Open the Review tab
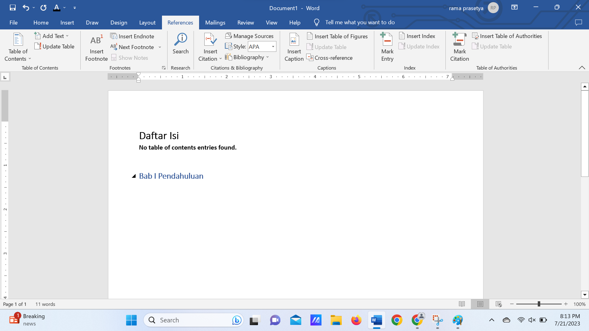Viewport: 589px width, 331px height. [245, 22]
